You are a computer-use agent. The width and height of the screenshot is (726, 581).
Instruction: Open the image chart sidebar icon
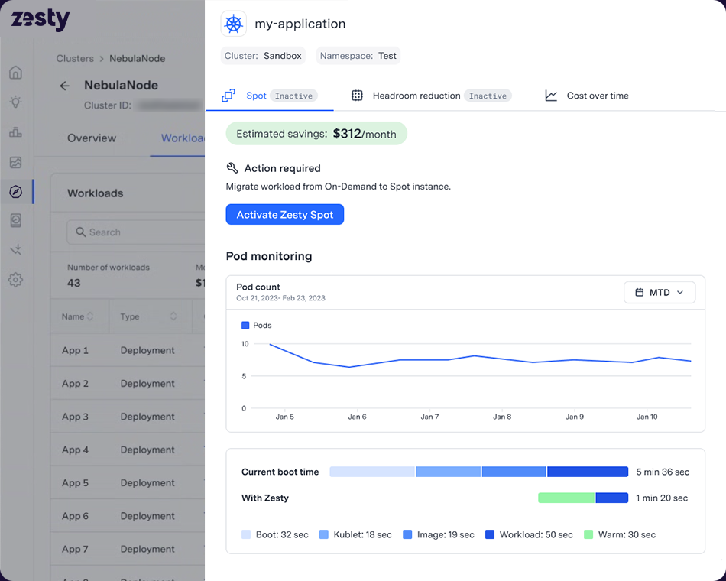coord(16,162)
